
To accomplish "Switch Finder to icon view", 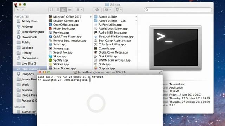I will tap(51, 10).
